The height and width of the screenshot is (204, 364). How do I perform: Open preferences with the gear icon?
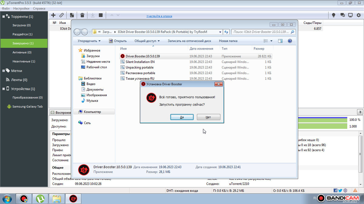(359, 15)
